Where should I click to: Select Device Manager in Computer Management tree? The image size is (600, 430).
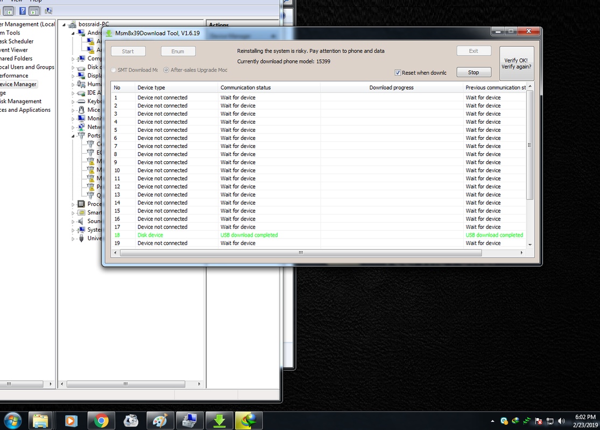tap(18, 84)
